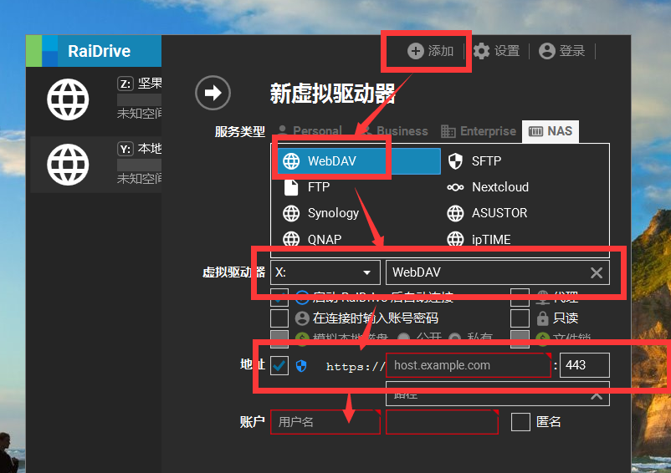Choose WebDAV service in list
671x473 pixels.
point(359,161)
